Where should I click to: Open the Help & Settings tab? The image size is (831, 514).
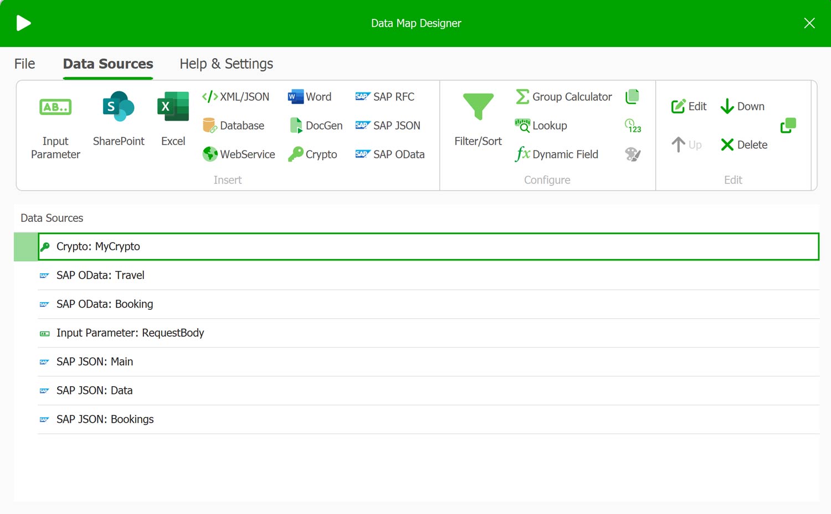[226, 64]
